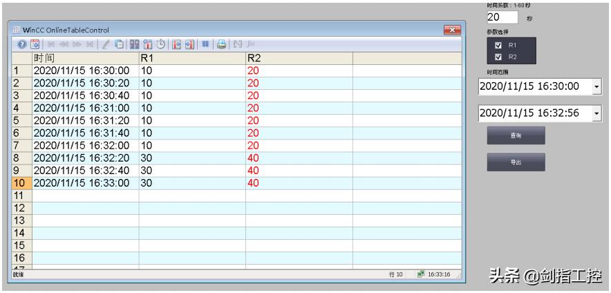Click the 查询 query button

516,135
